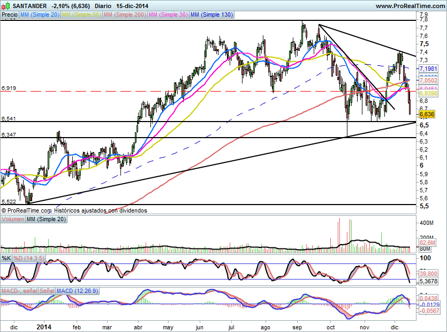
Task: Click the 2014 year label on time axis
Action: tap(44, 327)
